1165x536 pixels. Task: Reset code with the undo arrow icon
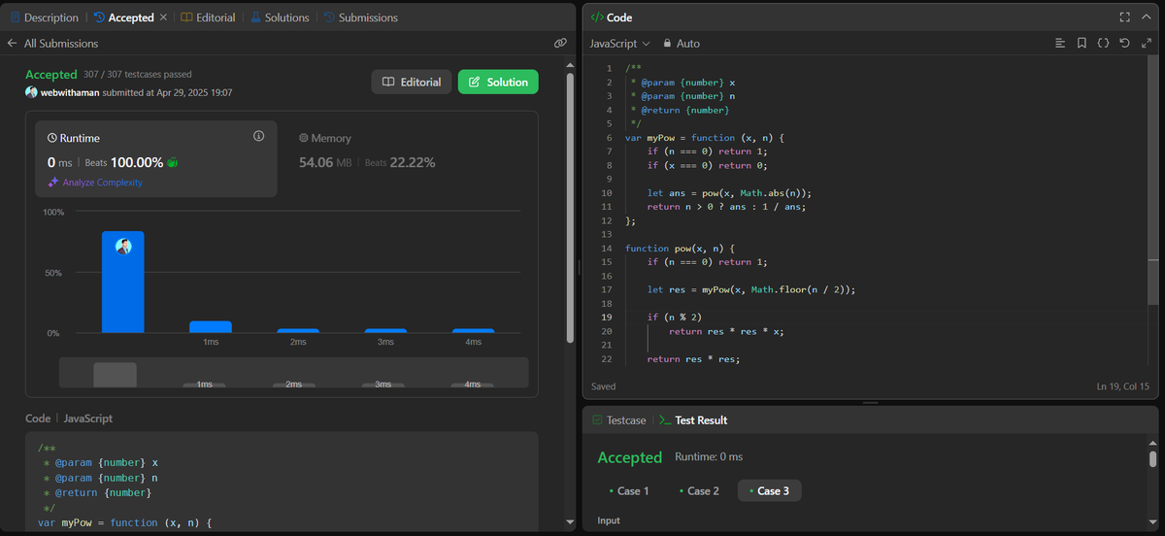(x=1124, y=44)
